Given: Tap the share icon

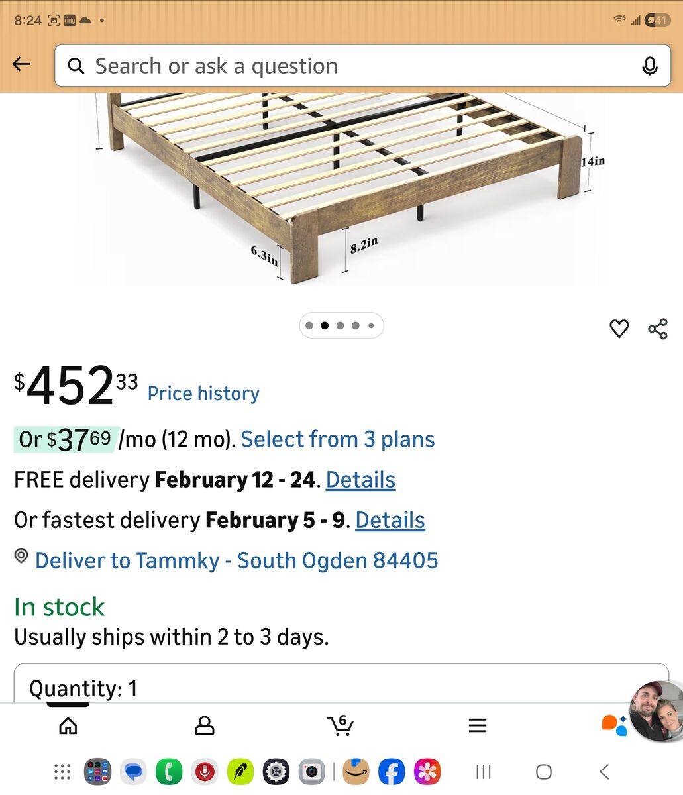Looking at the screenshot, I should (x=658, y=329).
